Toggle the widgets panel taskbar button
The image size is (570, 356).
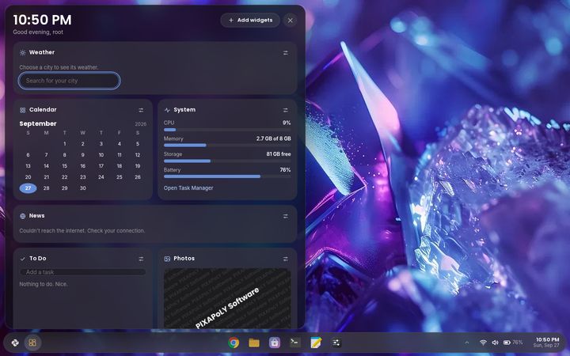pyautogui.click(x=32, y=343)
